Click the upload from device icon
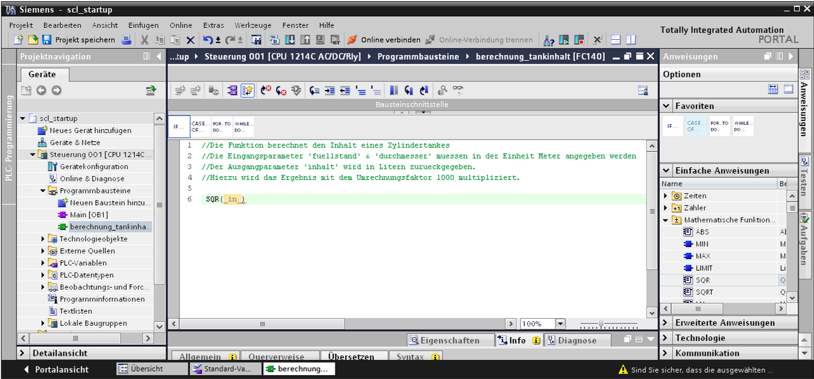 coord(305,40)
